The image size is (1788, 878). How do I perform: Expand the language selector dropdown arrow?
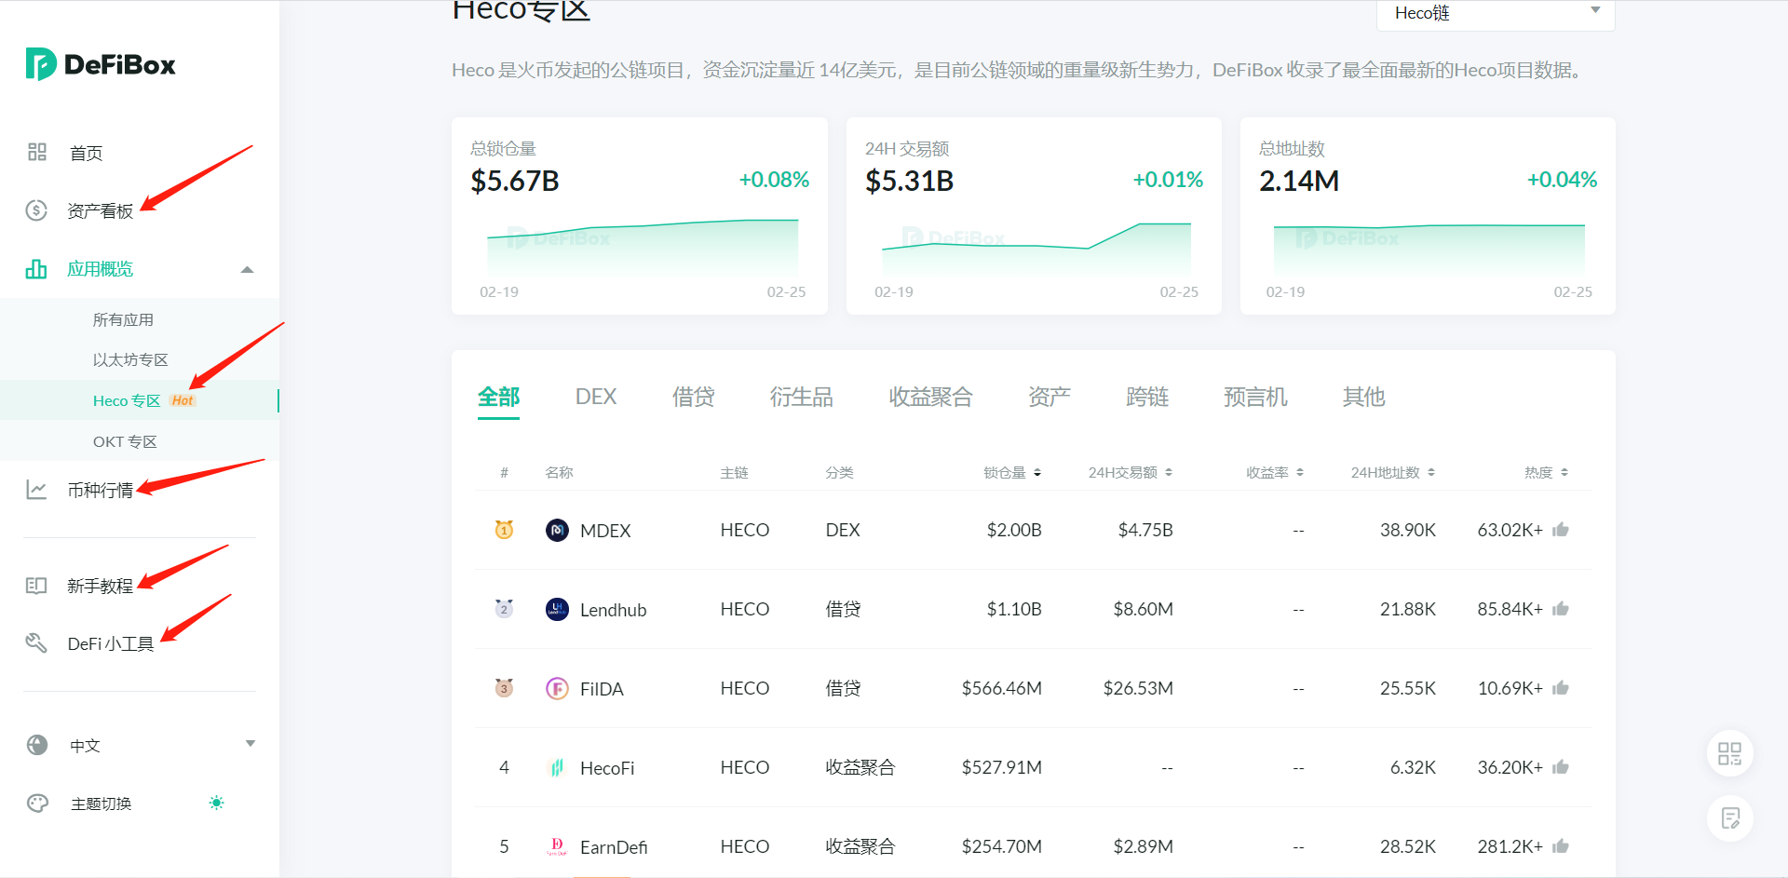(250, 743)
